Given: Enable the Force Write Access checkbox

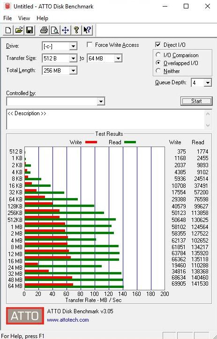Looking at the screenshot, I should (x=90, y=45).
